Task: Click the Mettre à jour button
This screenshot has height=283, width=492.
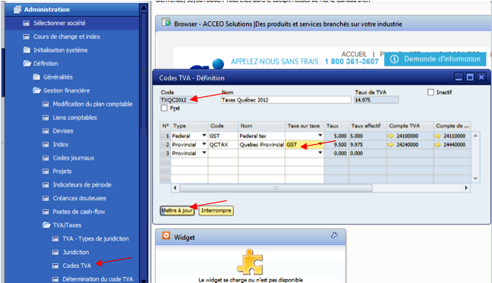Action: [x=177, y=211]
